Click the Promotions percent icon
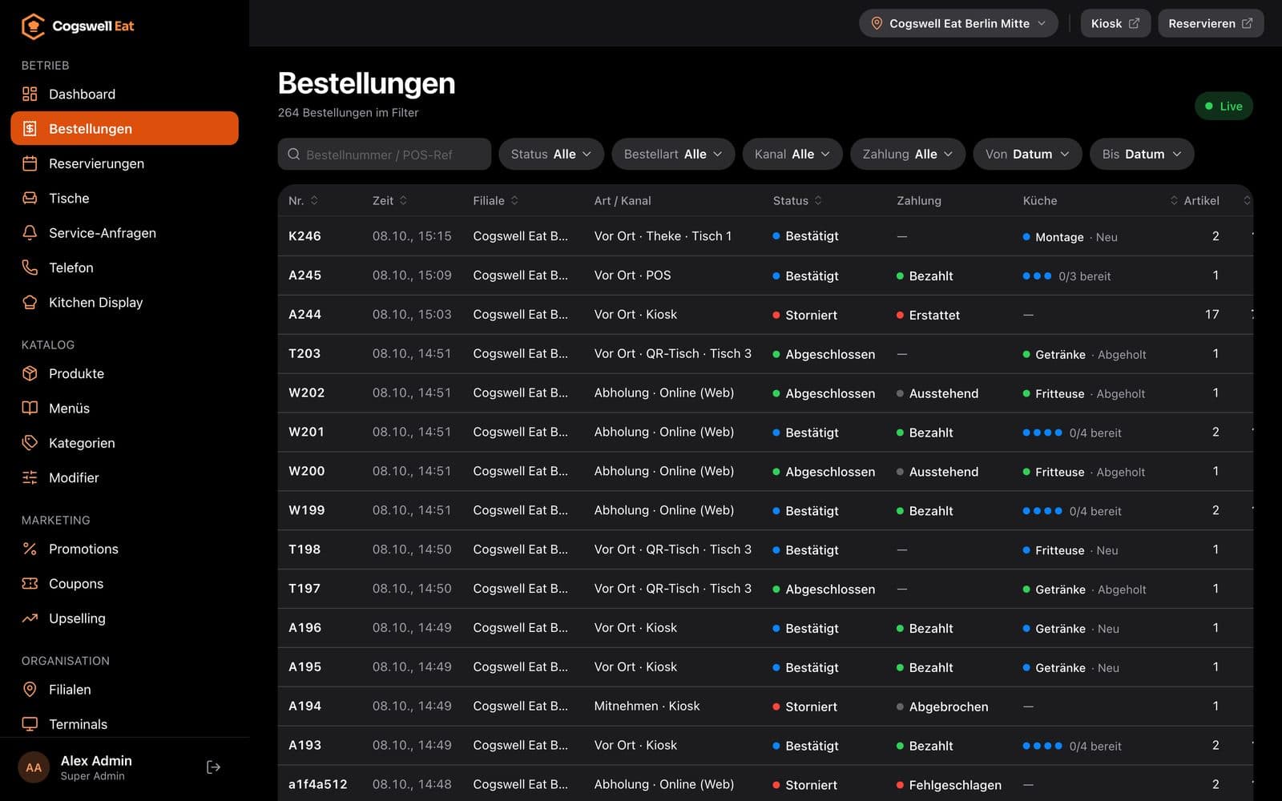 pos(30,549)
